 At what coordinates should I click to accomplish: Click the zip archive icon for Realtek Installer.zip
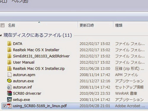[x=9, y=68]
